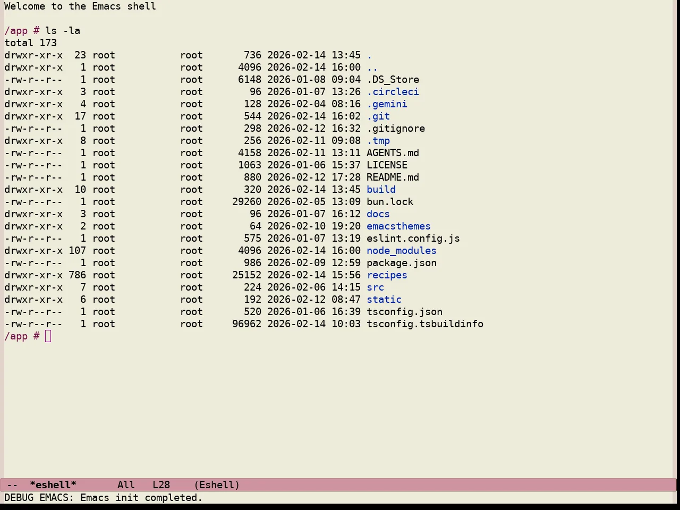Click the 'ls -la' command text
The width and height of the screenshot is (680, 510).
pos(63,31)
